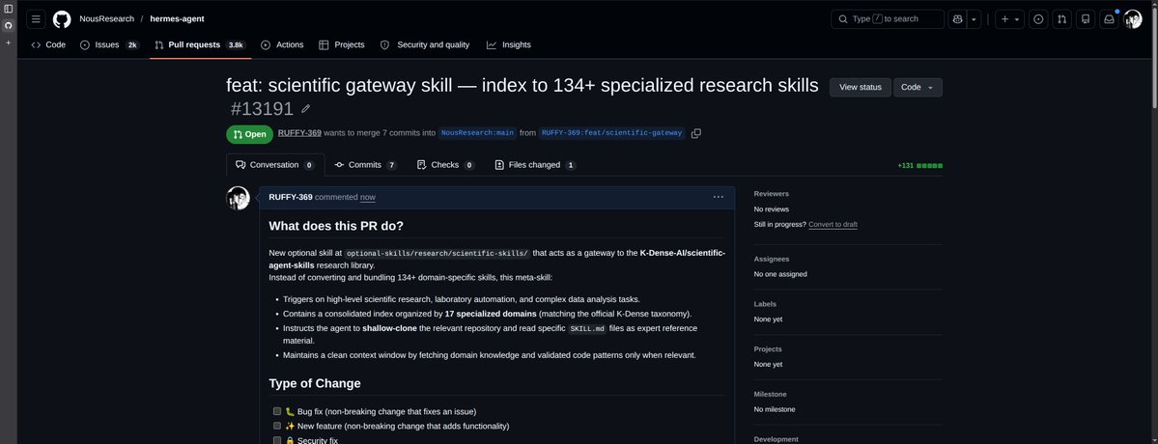Copy head branch name to clipboard

point(695,133)
